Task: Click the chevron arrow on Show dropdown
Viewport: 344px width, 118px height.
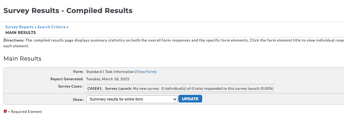Action: [175, 99]
